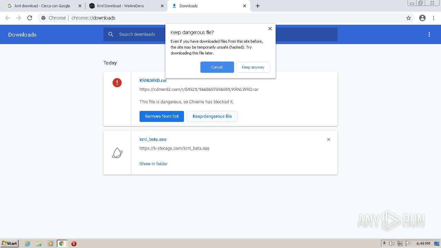
Task: Select the Downloads tab
Action: pyautogui.click(x=209, y=6)
